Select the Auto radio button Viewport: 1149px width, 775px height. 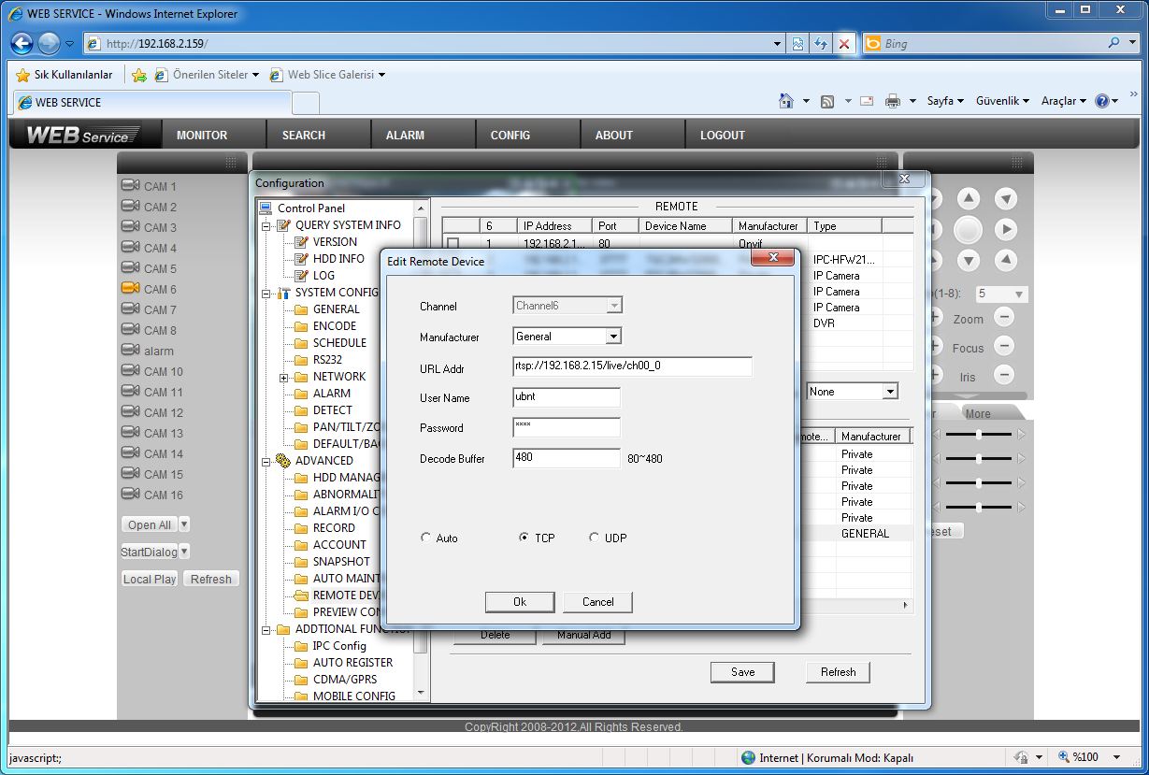click(426, 538)
